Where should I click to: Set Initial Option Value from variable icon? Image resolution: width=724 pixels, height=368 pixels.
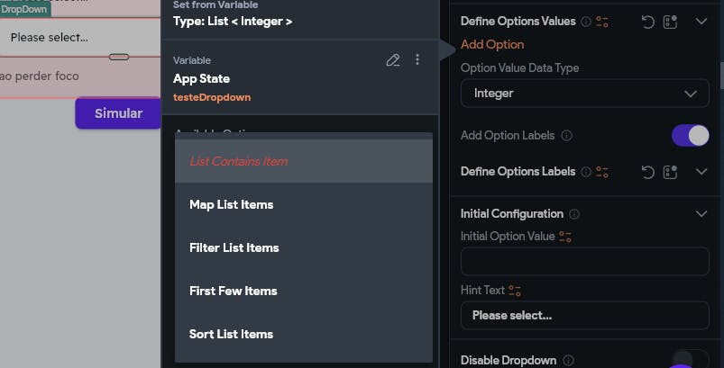pyautogui.click(x=565, y=237)
